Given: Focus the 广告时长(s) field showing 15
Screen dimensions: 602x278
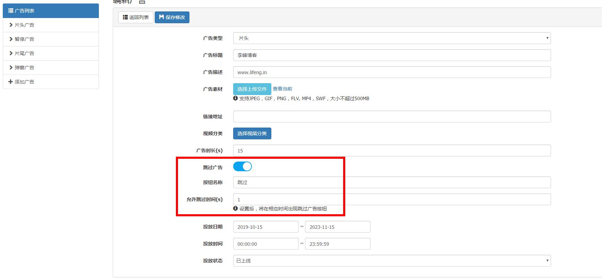Looking at the screenshot, I should (x=392, y=150).
